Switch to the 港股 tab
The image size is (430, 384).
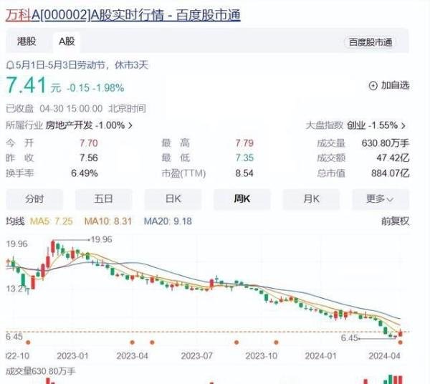[27, 42]
